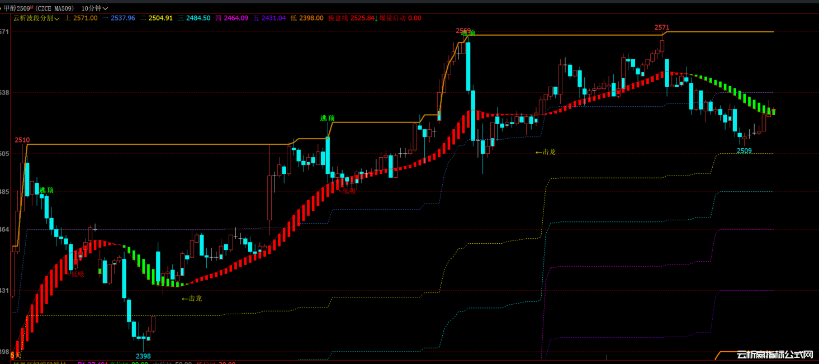Open the 10分钟 timeframe dropdown
Image resolution: width=819 pixels, height=364 pixels.
pos(94,8)
